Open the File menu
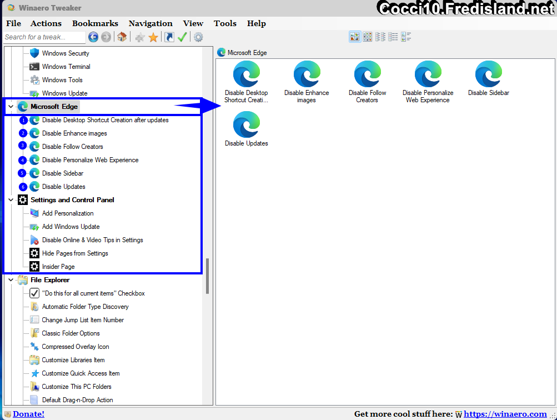 pos(13,23)
